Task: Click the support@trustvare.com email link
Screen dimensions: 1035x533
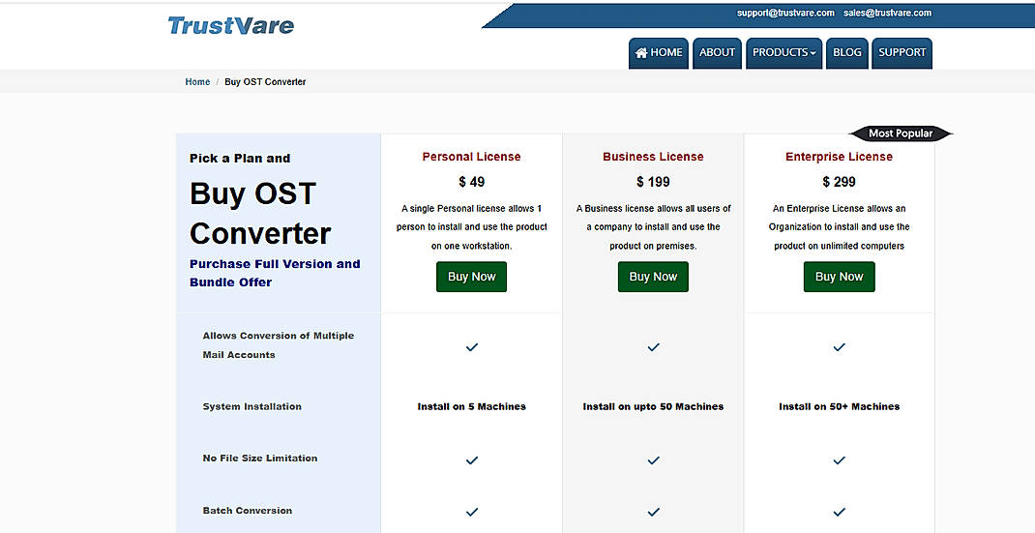Action: [x=785, y=13]
